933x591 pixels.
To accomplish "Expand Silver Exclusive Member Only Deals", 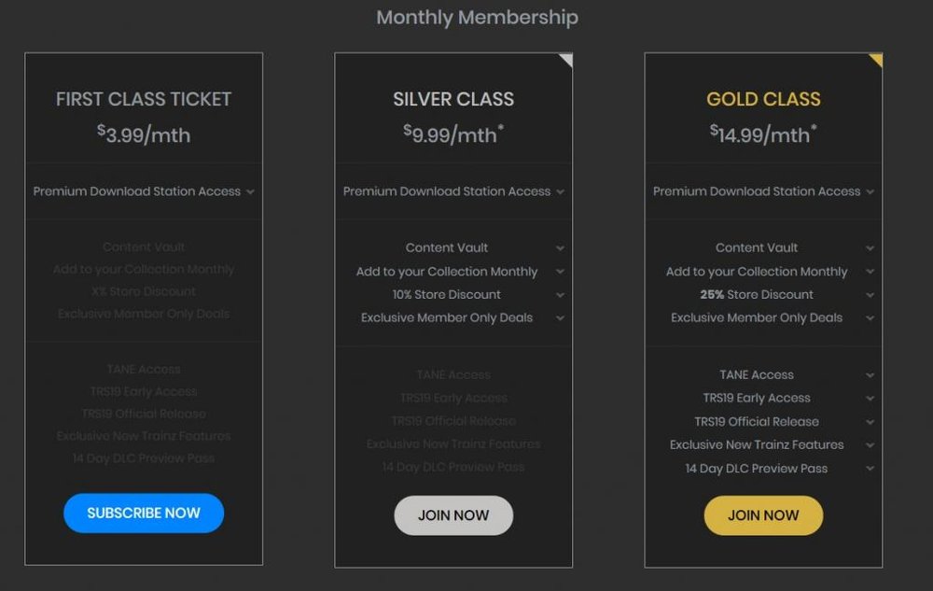I will tap(560, 318).
